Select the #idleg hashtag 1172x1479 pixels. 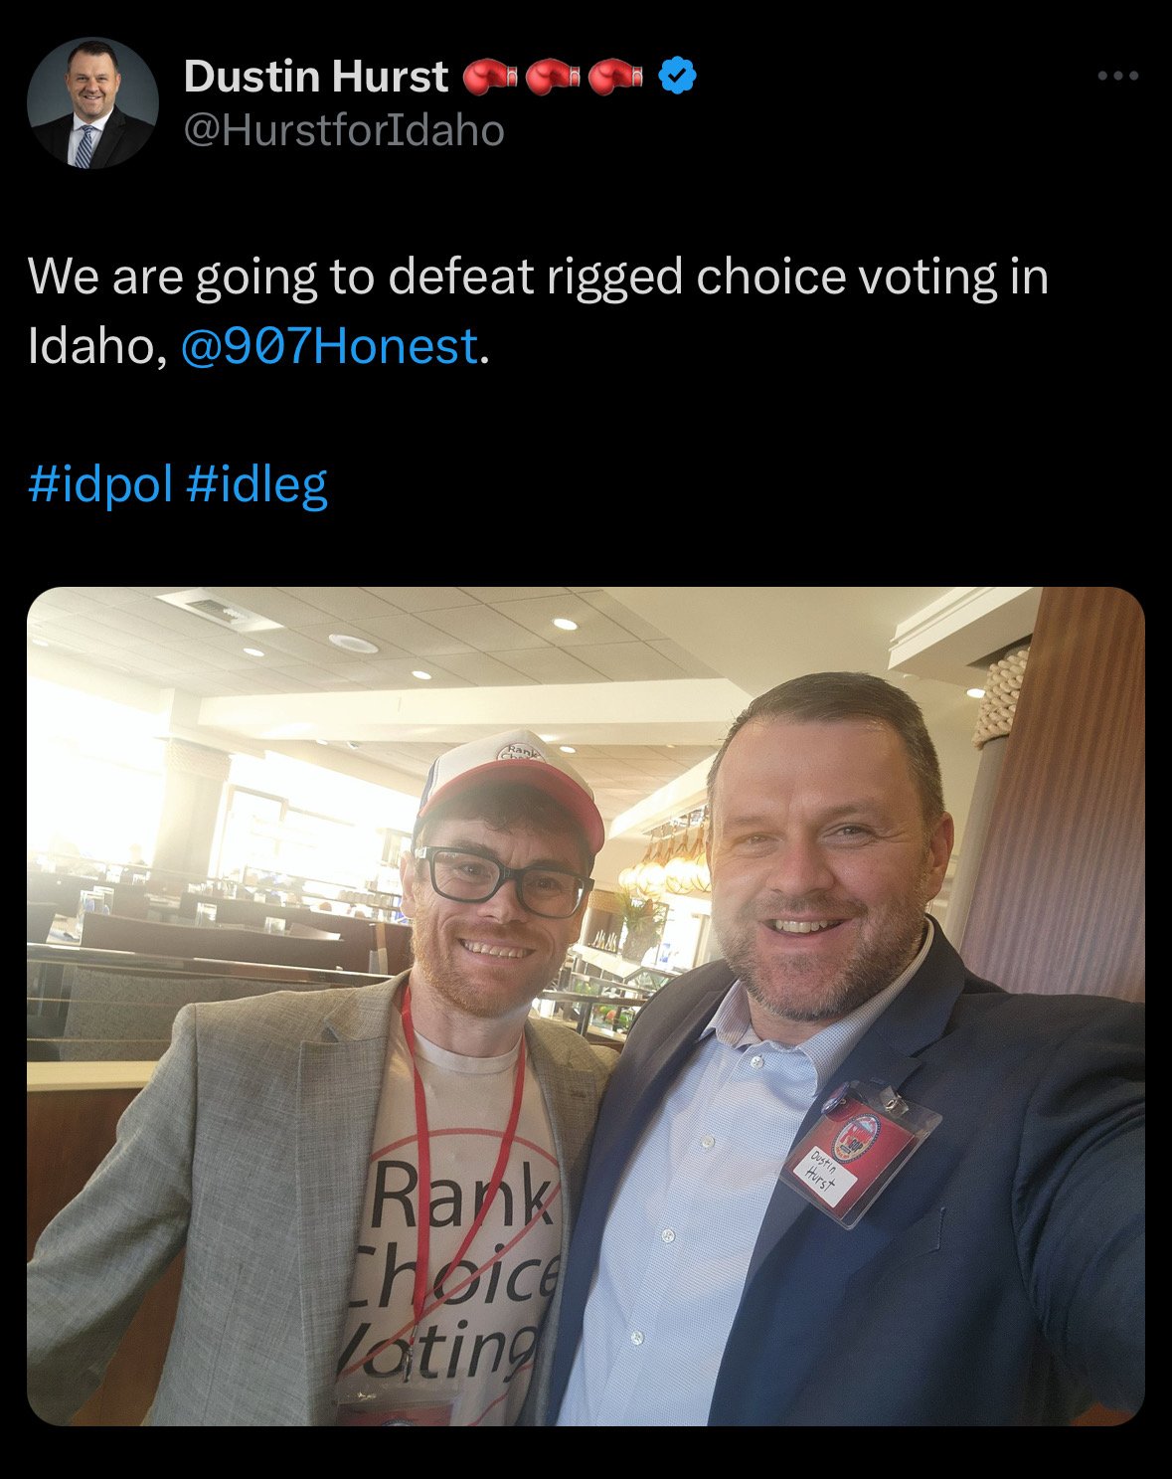[x=256, y=483]
